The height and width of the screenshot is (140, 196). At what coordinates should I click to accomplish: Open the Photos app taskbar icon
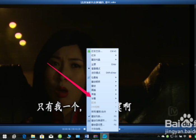coord(78,136)
